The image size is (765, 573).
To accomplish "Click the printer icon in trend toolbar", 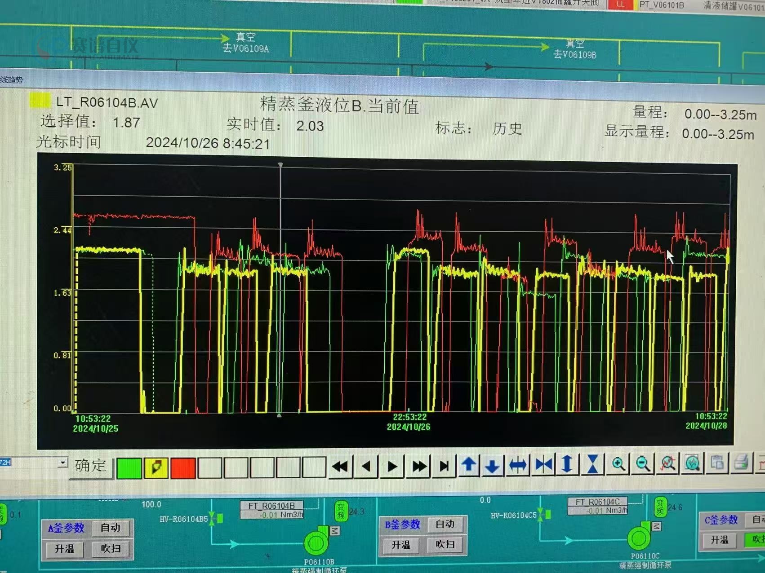I will (741, 463).
